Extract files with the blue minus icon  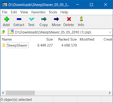click(x=19, y=19)
